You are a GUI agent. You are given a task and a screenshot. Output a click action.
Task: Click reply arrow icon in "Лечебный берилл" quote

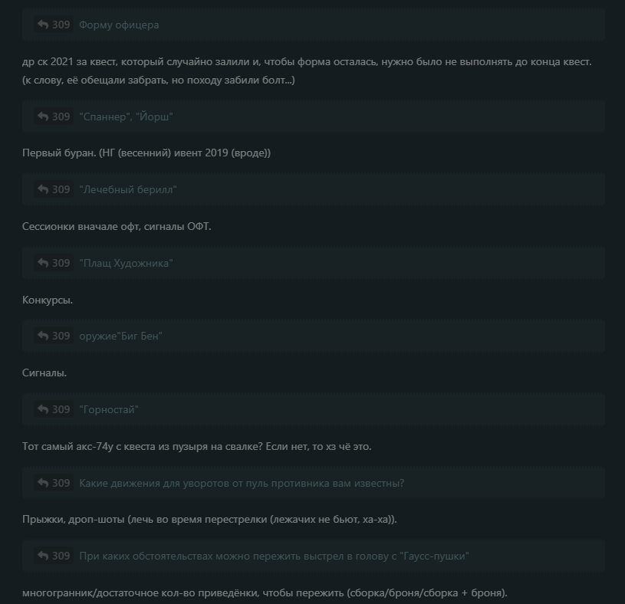point(43,189)
